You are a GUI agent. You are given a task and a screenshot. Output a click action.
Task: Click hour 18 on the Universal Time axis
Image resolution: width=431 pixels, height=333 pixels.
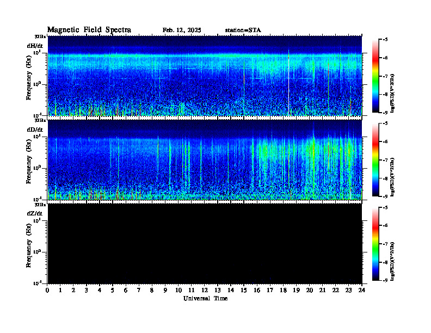pyautogui.click(x=283, y=291)
